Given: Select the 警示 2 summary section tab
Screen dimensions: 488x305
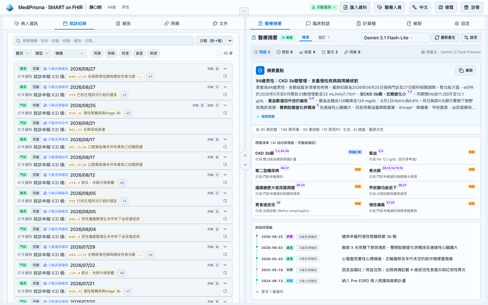Looking at the screenshot, I should coord(330,52).
